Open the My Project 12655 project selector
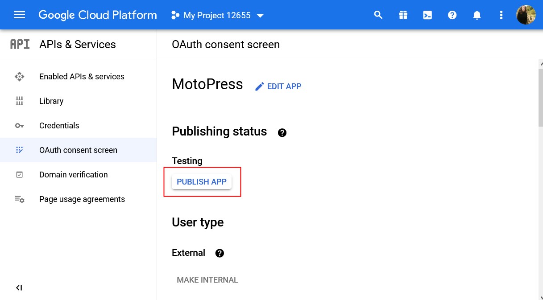Screen dimensions: 543x300 coord(218,15)
